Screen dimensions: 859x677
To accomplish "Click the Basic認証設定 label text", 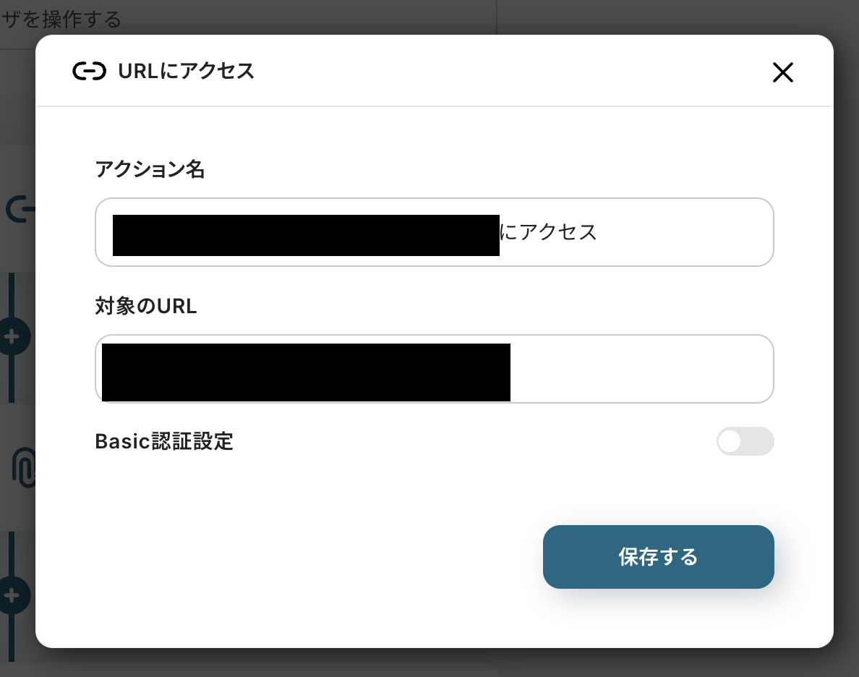I will [x=164, y=441].
